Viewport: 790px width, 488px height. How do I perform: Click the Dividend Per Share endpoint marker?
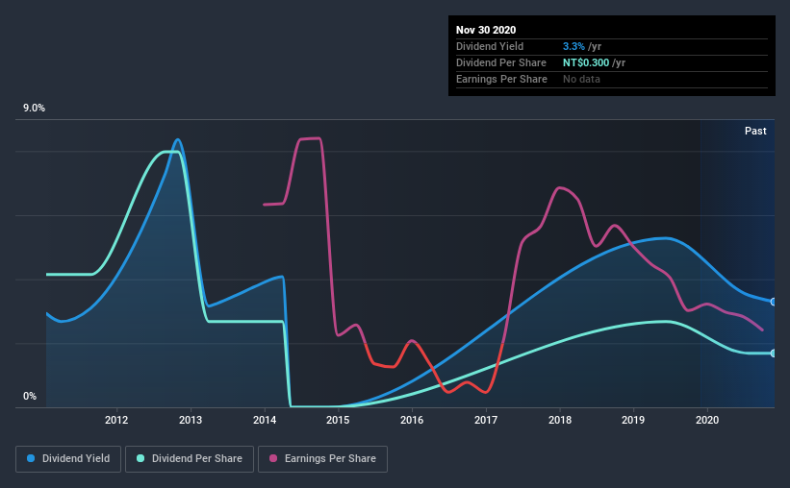pyautogui.click(x=774, y=354)
